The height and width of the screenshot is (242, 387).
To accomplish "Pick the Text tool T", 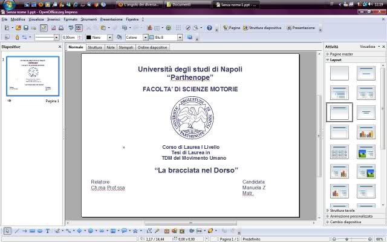I will pyautogui.click(x=47, y=231).
